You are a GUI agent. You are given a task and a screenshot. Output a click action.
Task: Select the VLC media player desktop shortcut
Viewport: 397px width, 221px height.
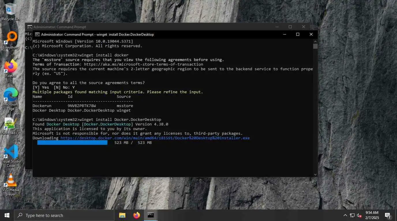(11, 185)
